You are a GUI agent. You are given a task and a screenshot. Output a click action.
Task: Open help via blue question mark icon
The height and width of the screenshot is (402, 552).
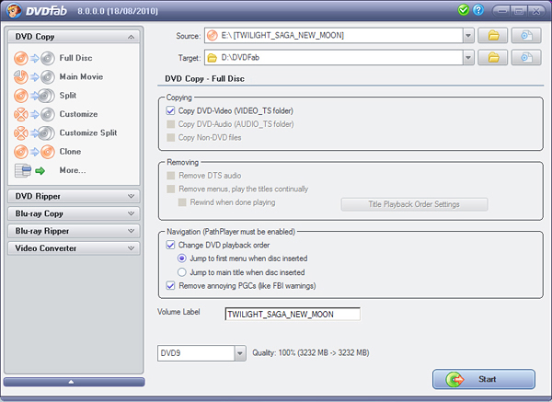[478, 10]
